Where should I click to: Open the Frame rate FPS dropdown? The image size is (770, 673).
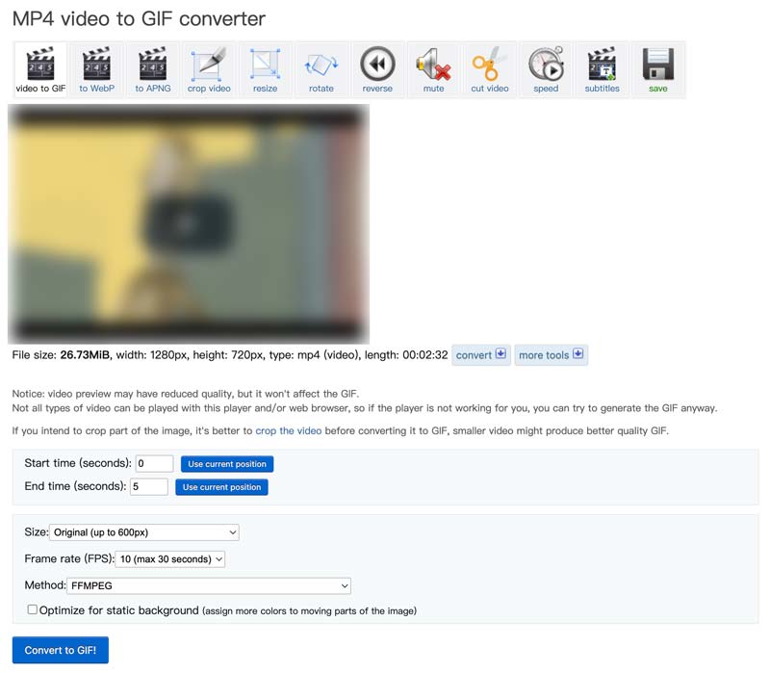coord(170,559)
